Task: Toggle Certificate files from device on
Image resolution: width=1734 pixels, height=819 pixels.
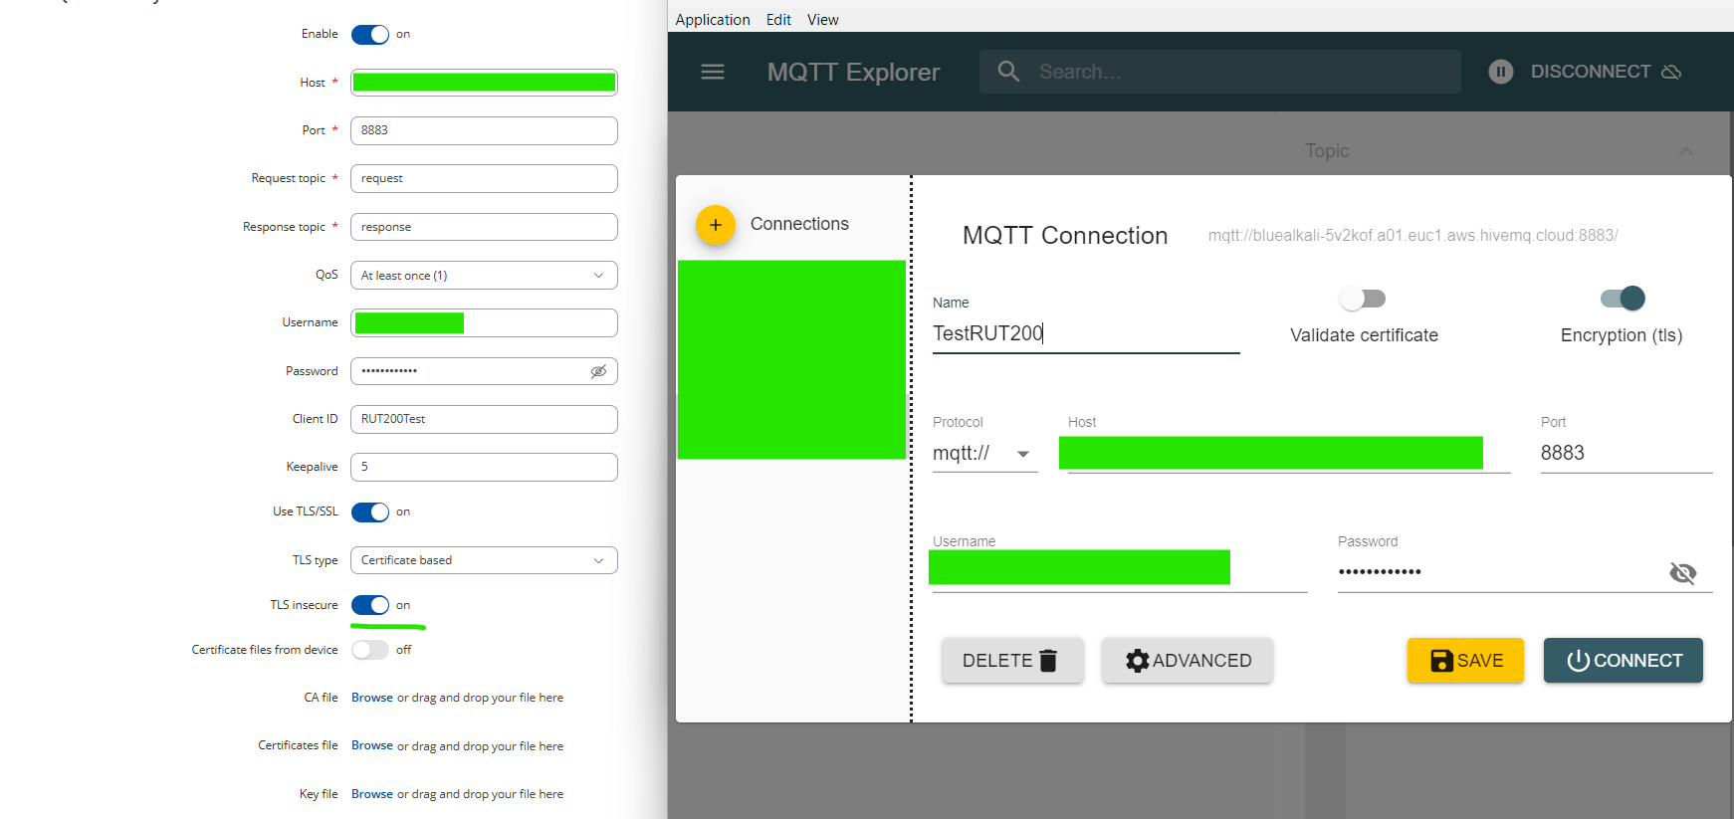Action: (x=370, y=650)
